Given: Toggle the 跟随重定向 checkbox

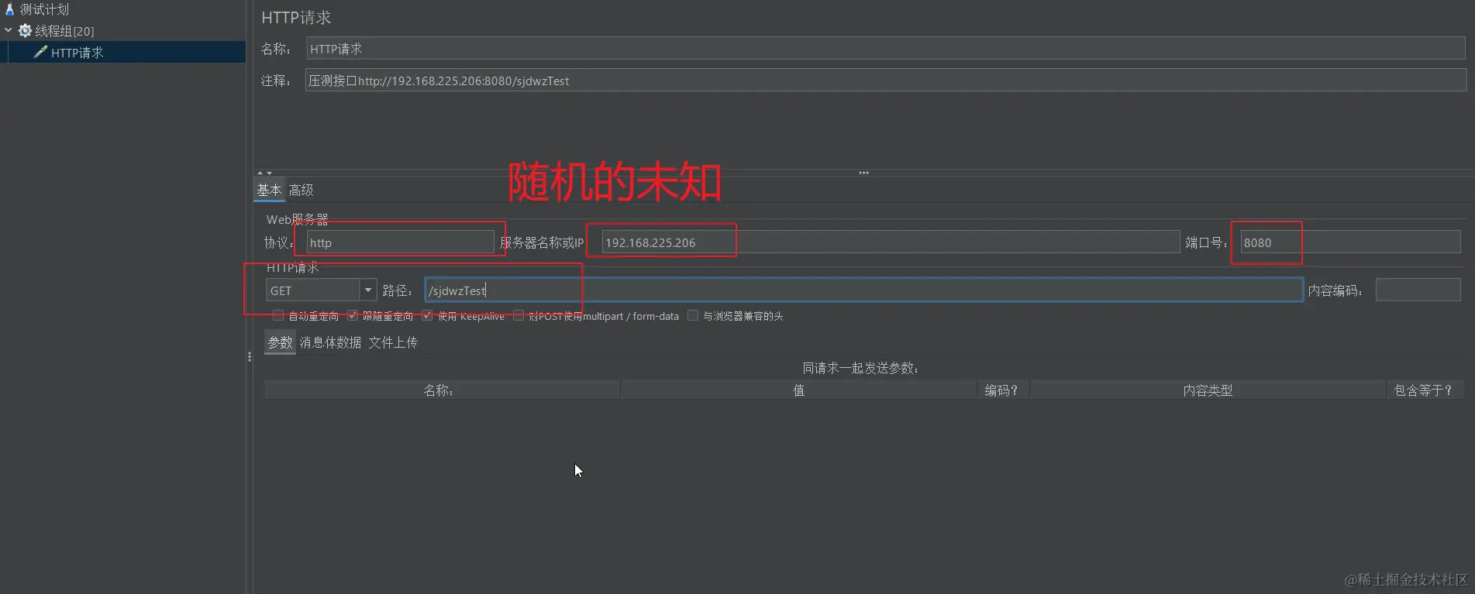Looking at the screenshot, I should (353, 315).
